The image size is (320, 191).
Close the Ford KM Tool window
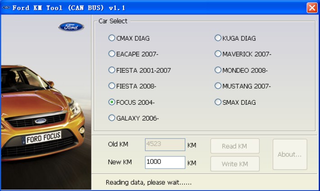312,8
